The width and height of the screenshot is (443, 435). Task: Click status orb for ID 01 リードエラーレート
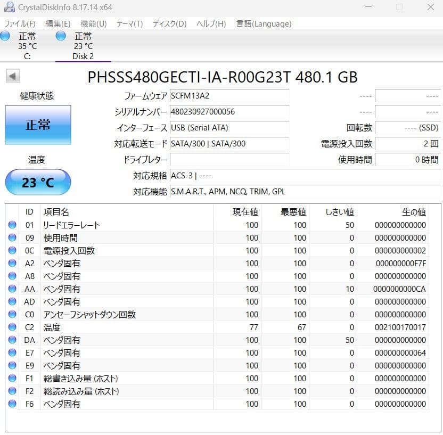pos(12,225)
